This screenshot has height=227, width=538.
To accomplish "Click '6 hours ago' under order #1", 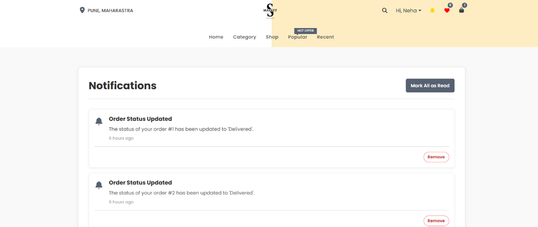I will pos(121,138).
